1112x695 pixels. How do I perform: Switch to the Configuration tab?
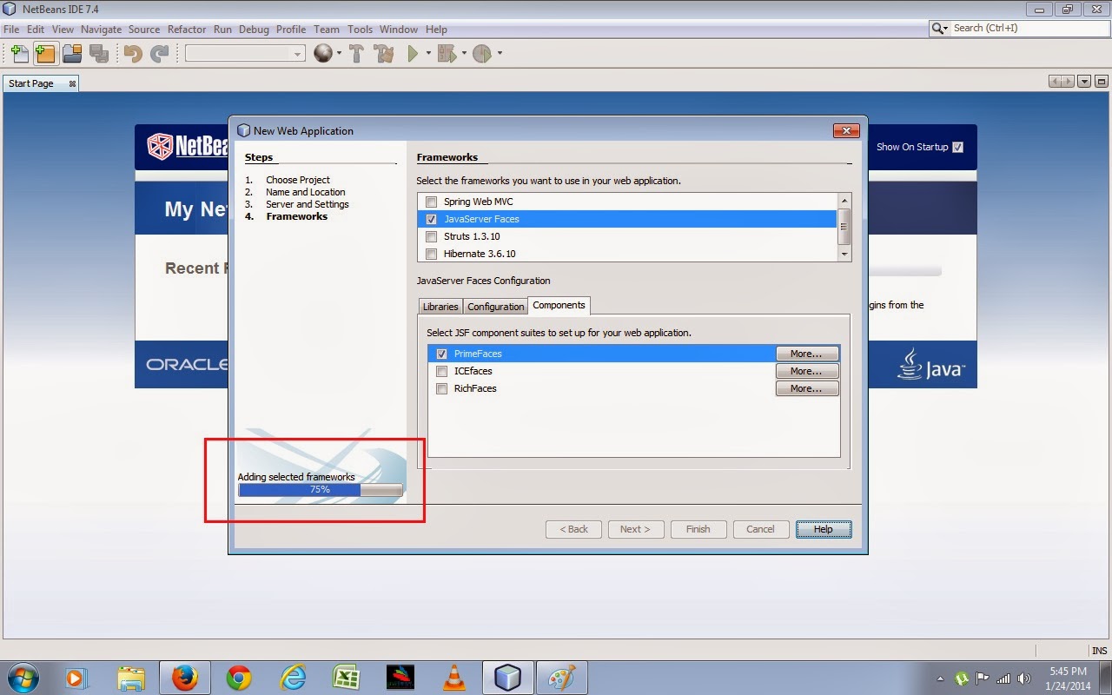tap(495, 307)
